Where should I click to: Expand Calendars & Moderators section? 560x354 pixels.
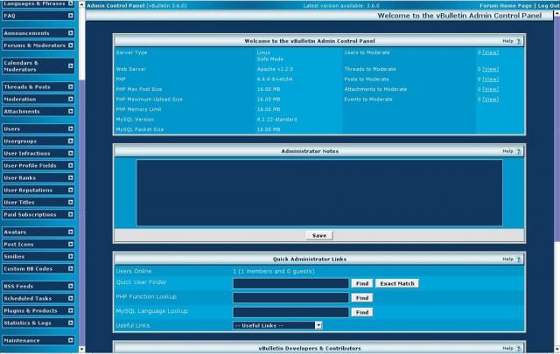click(70, 66)
